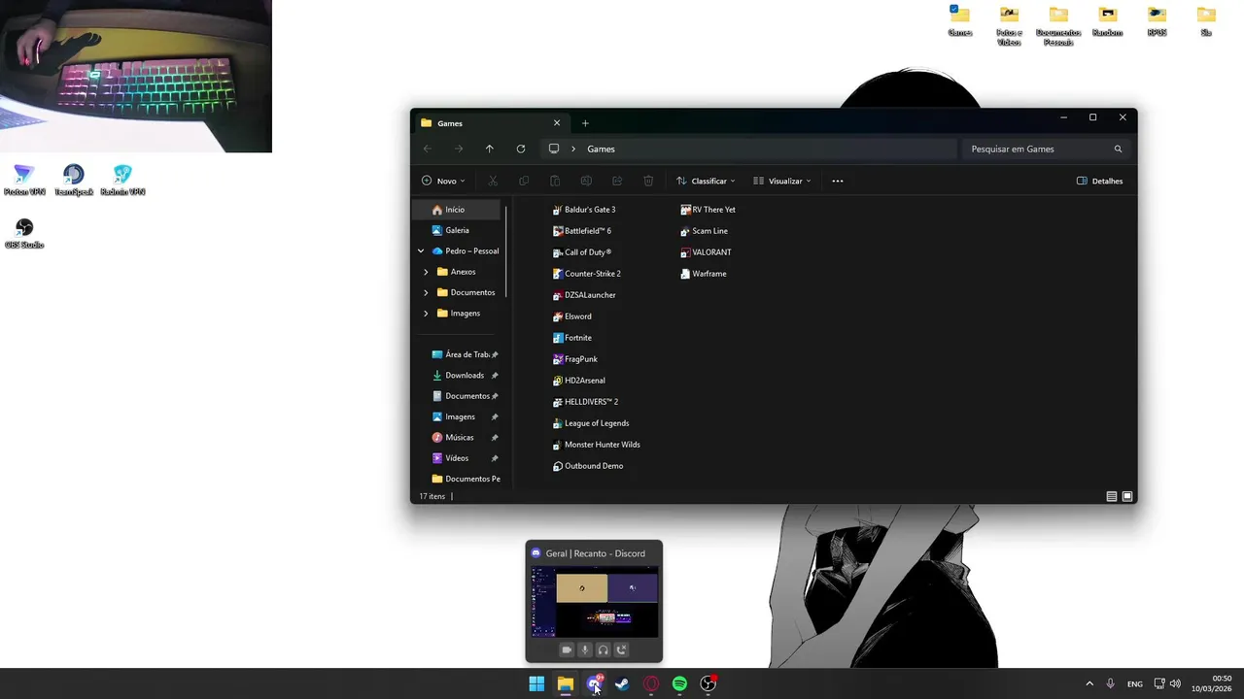
Task: Open the Visualizar dropdown
Action: [x=781, y=181]
